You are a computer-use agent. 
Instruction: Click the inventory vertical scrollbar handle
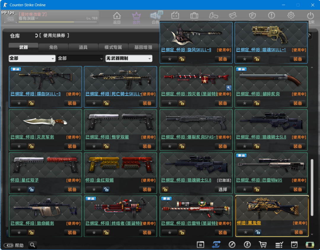click(312, 187)
